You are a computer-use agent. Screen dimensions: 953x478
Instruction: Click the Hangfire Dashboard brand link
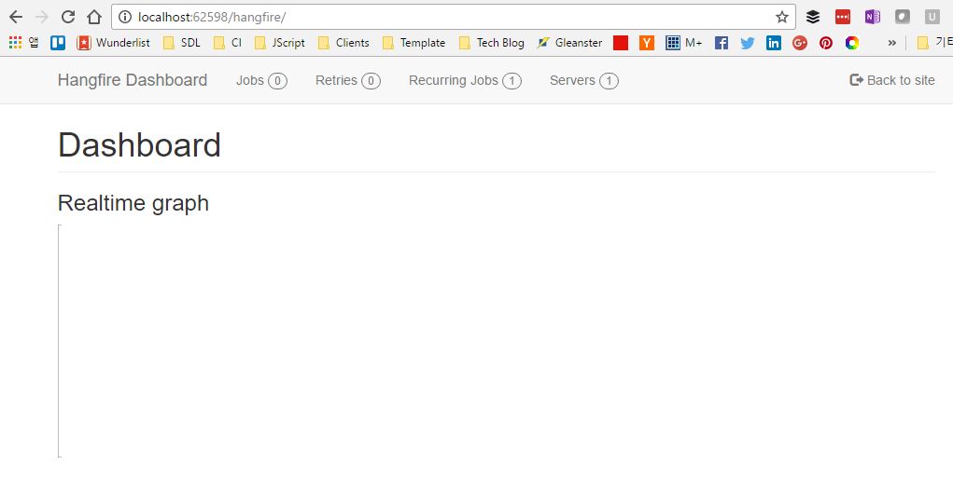click(133, 80)
